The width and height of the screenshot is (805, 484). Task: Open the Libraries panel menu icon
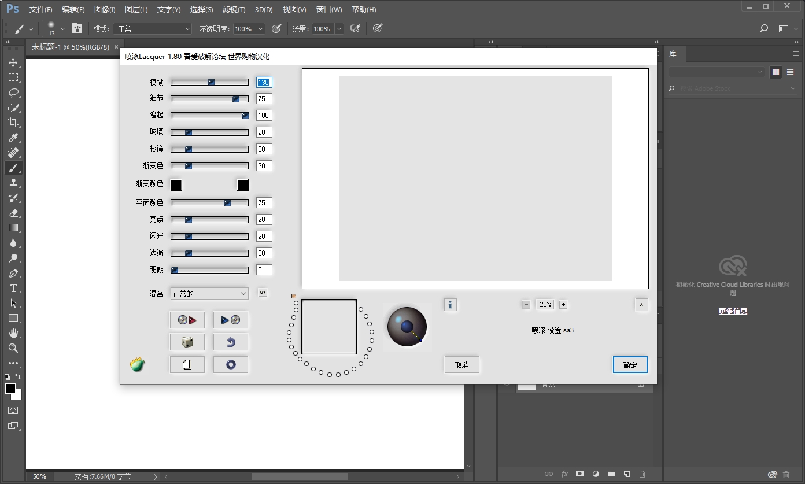click(795, 53)
